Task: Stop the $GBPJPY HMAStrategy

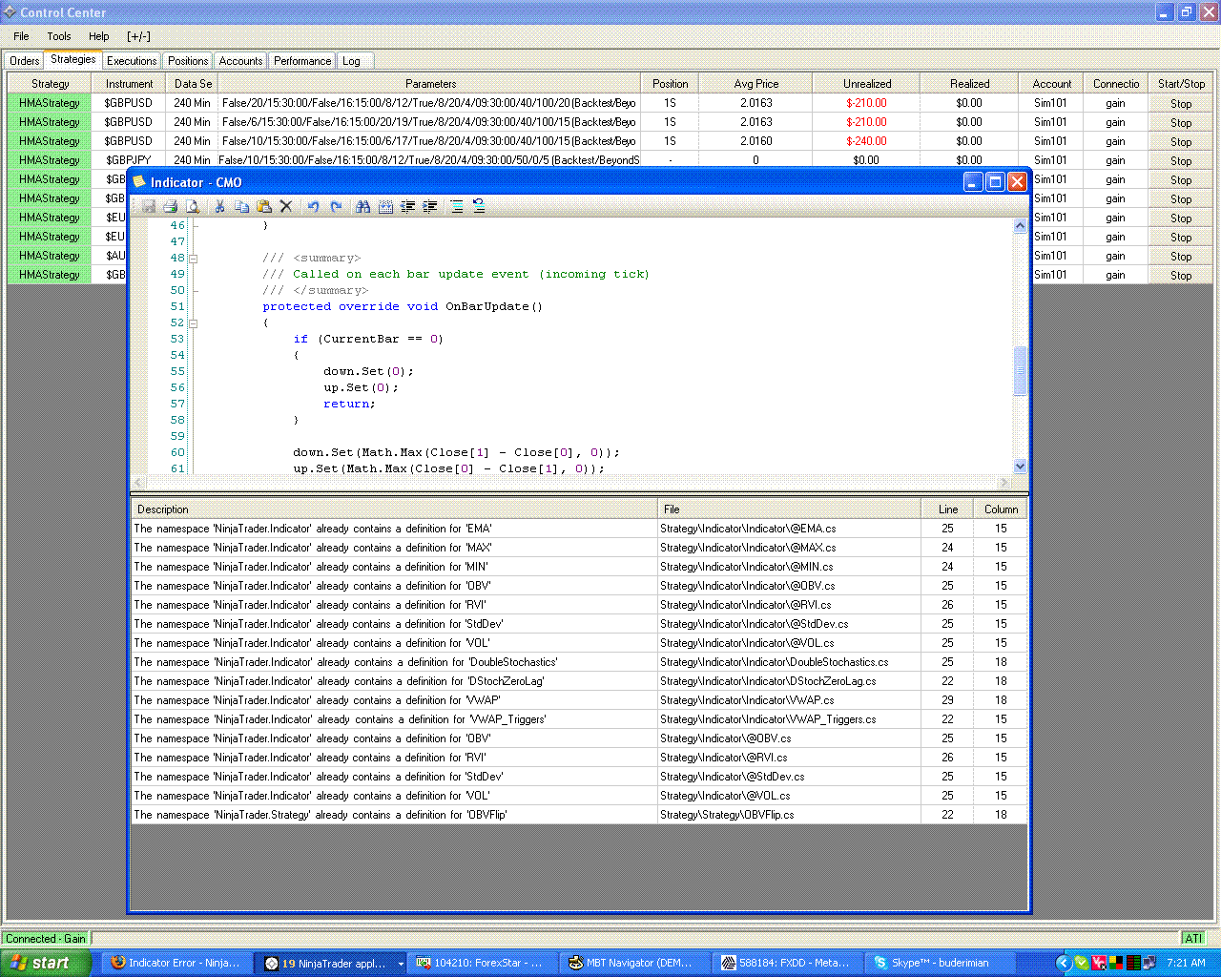Action: pyautogui.click(x=1181, y=160)
